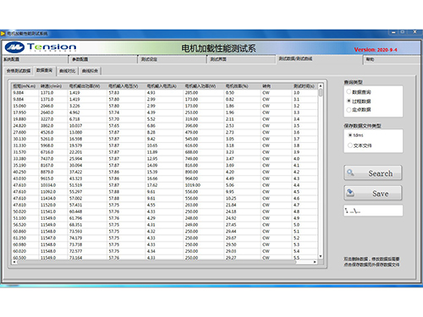This screenshot has width=423, height=317.
Task: Select the 数据查询 query type radio button
Action: click(x=349, y=91)
